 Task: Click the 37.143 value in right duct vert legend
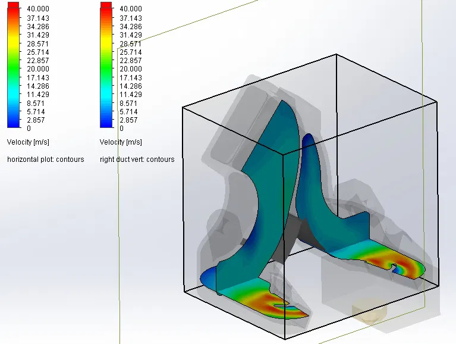[x=131, y=18]
